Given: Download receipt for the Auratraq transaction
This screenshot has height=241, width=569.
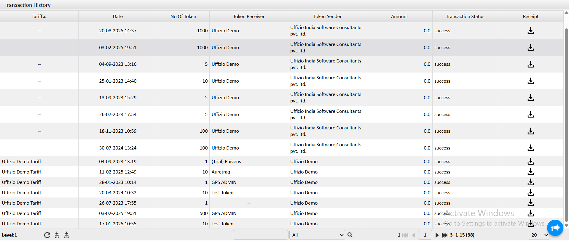Looking at the screenshot, I should [530, 172].
